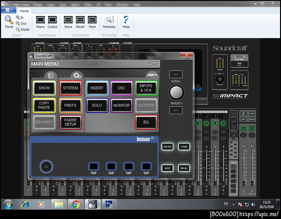Open FADER SETUP menu

71,122
